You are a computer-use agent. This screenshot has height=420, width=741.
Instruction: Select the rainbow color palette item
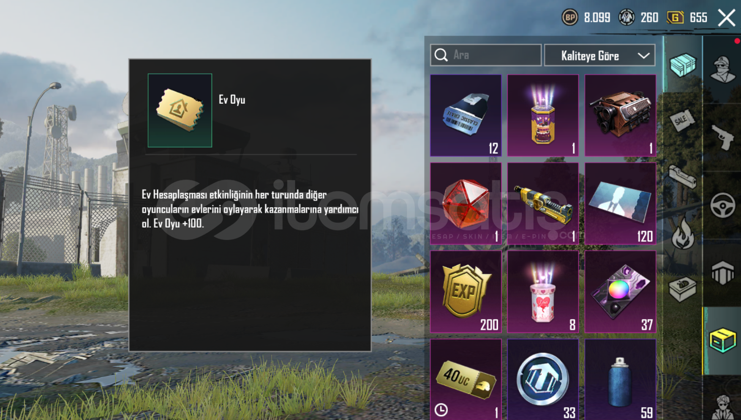620,291
